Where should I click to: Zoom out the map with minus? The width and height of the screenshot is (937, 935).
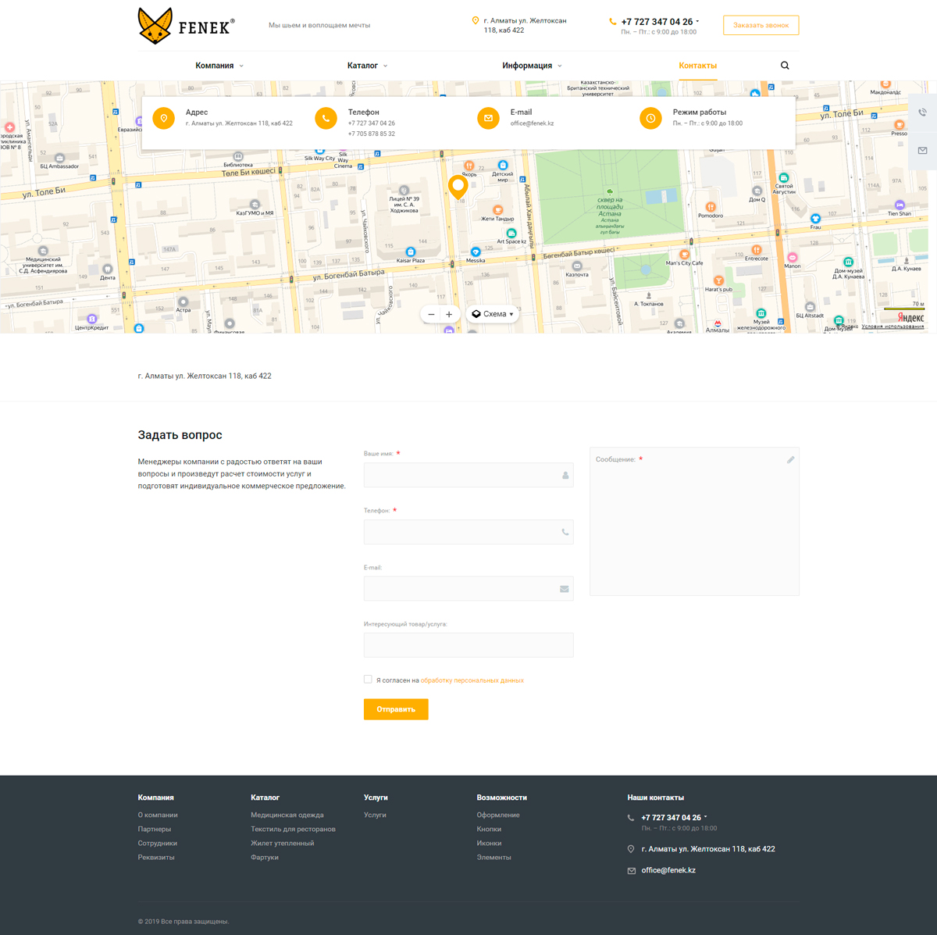pos(431,314)
